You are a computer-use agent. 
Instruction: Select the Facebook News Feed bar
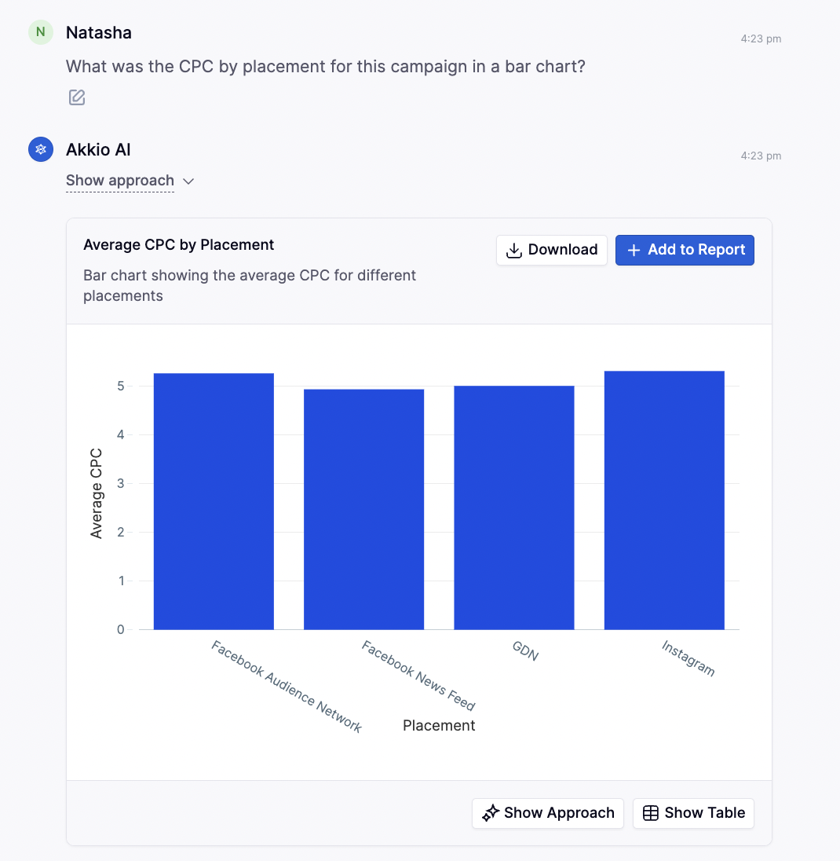pos(363,509)
